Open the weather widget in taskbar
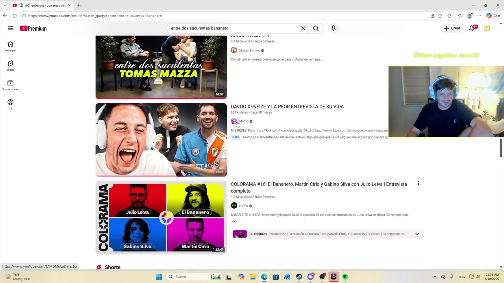Viewport: 504px width, 283px height. tap(17, 277)
